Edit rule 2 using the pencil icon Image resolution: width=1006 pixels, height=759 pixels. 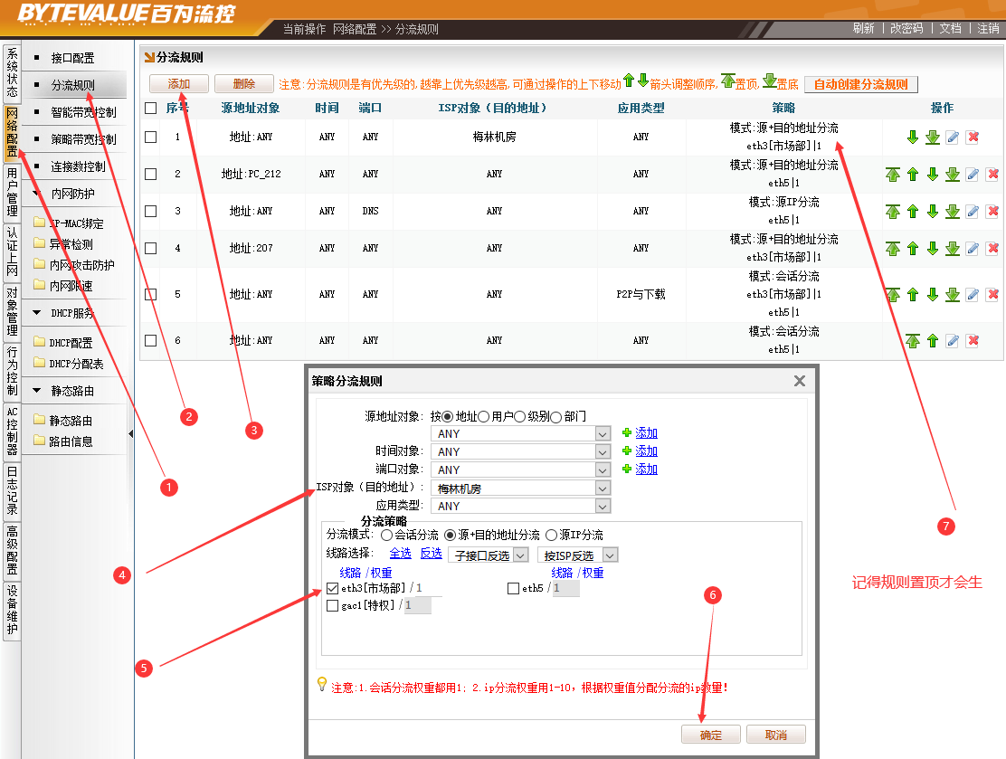click(x=973, y=175)
